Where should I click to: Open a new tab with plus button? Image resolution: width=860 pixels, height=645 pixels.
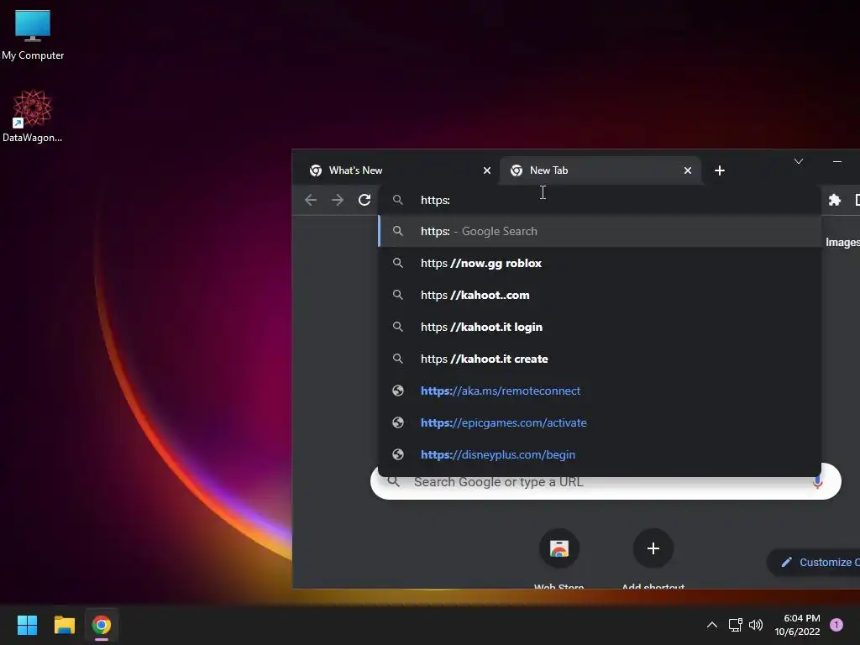720,170
